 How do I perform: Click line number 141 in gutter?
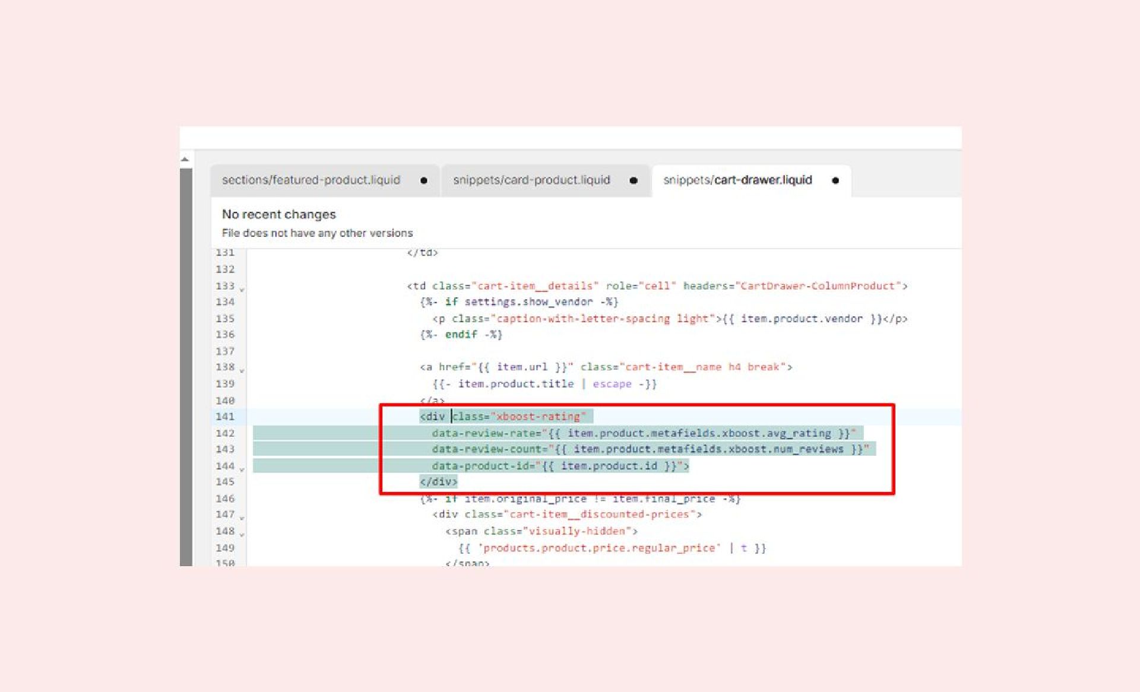pyautogui.click(x=225, y=417)
